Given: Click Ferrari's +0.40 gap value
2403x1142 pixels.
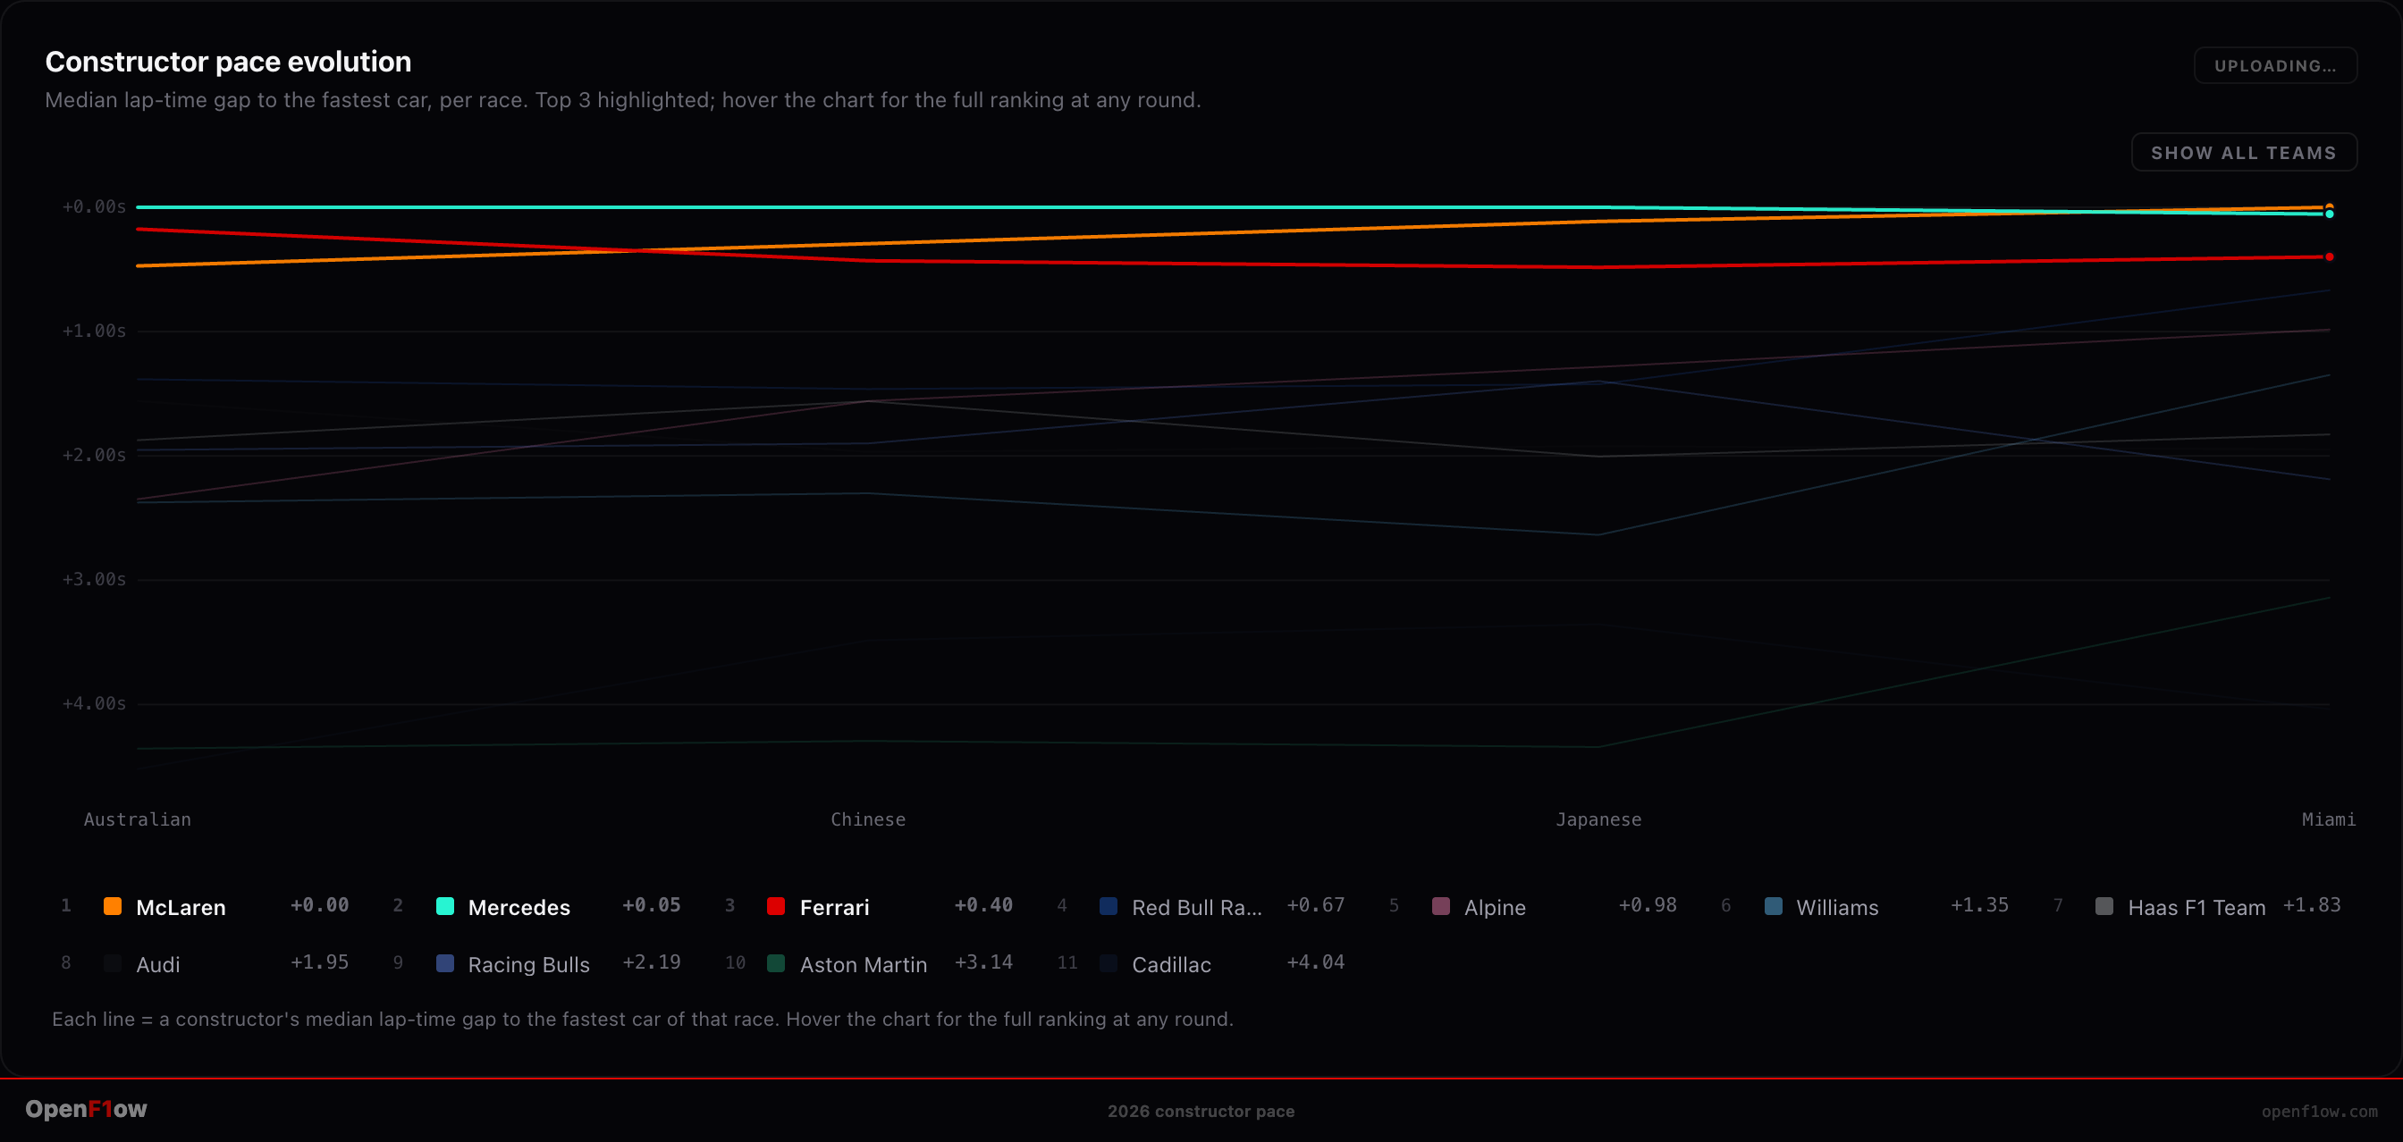Looking at the screenshot, I should (x=984, y=905).
